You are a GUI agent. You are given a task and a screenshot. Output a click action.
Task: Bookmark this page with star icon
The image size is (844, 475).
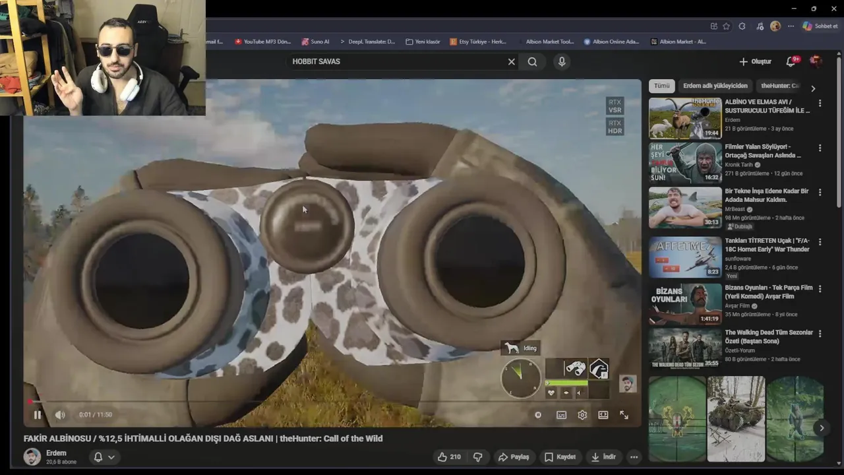(x=727, y=26)
